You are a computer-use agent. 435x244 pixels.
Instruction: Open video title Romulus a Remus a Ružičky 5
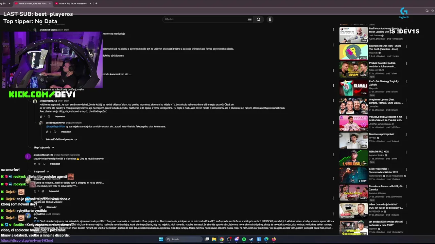386,188
